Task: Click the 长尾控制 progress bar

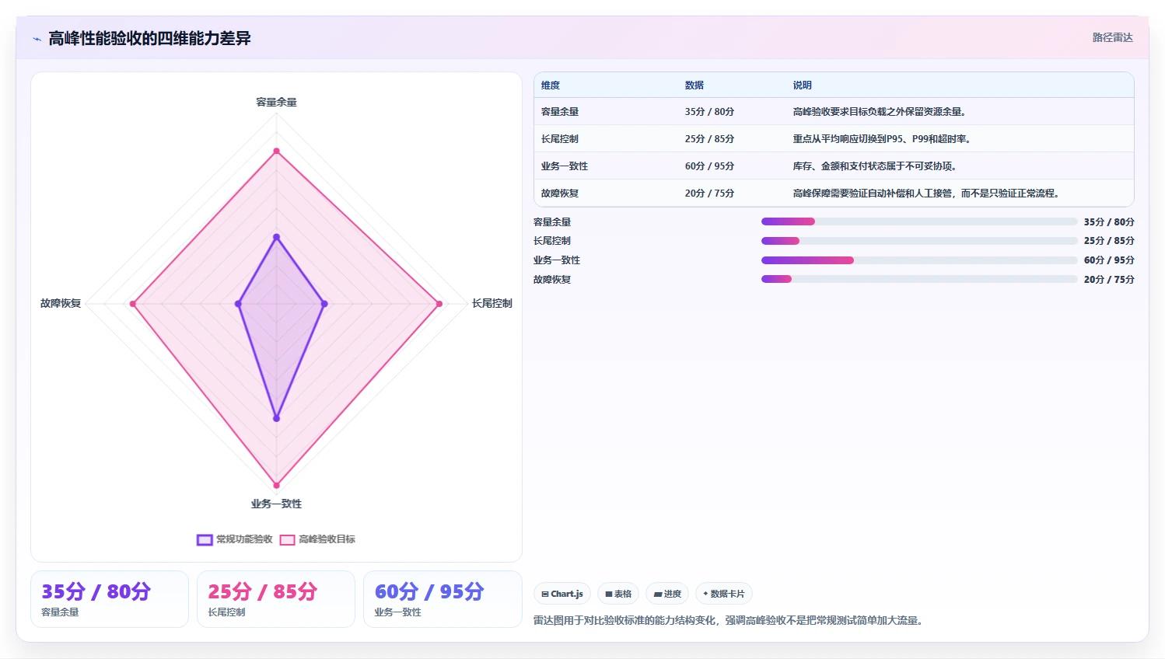Action: pos(919,241)
